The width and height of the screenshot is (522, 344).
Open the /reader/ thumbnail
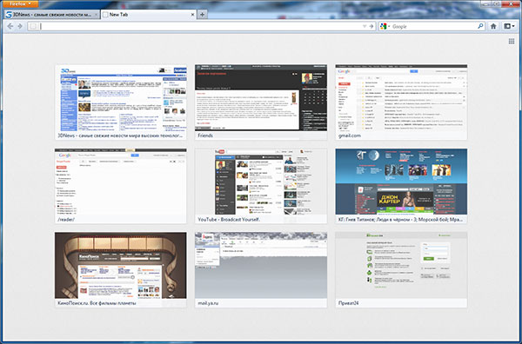tap(121, 186)
